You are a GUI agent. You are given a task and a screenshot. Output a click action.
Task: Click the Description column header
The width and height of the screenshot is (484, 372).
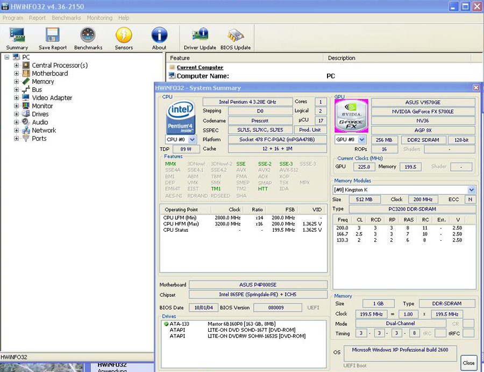[397, 58]
